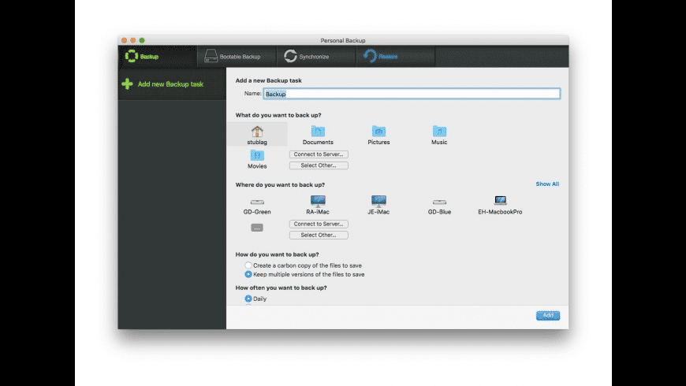Enable carbon copy backup option
The image size is (686, 386).
[x=248, y=265]
